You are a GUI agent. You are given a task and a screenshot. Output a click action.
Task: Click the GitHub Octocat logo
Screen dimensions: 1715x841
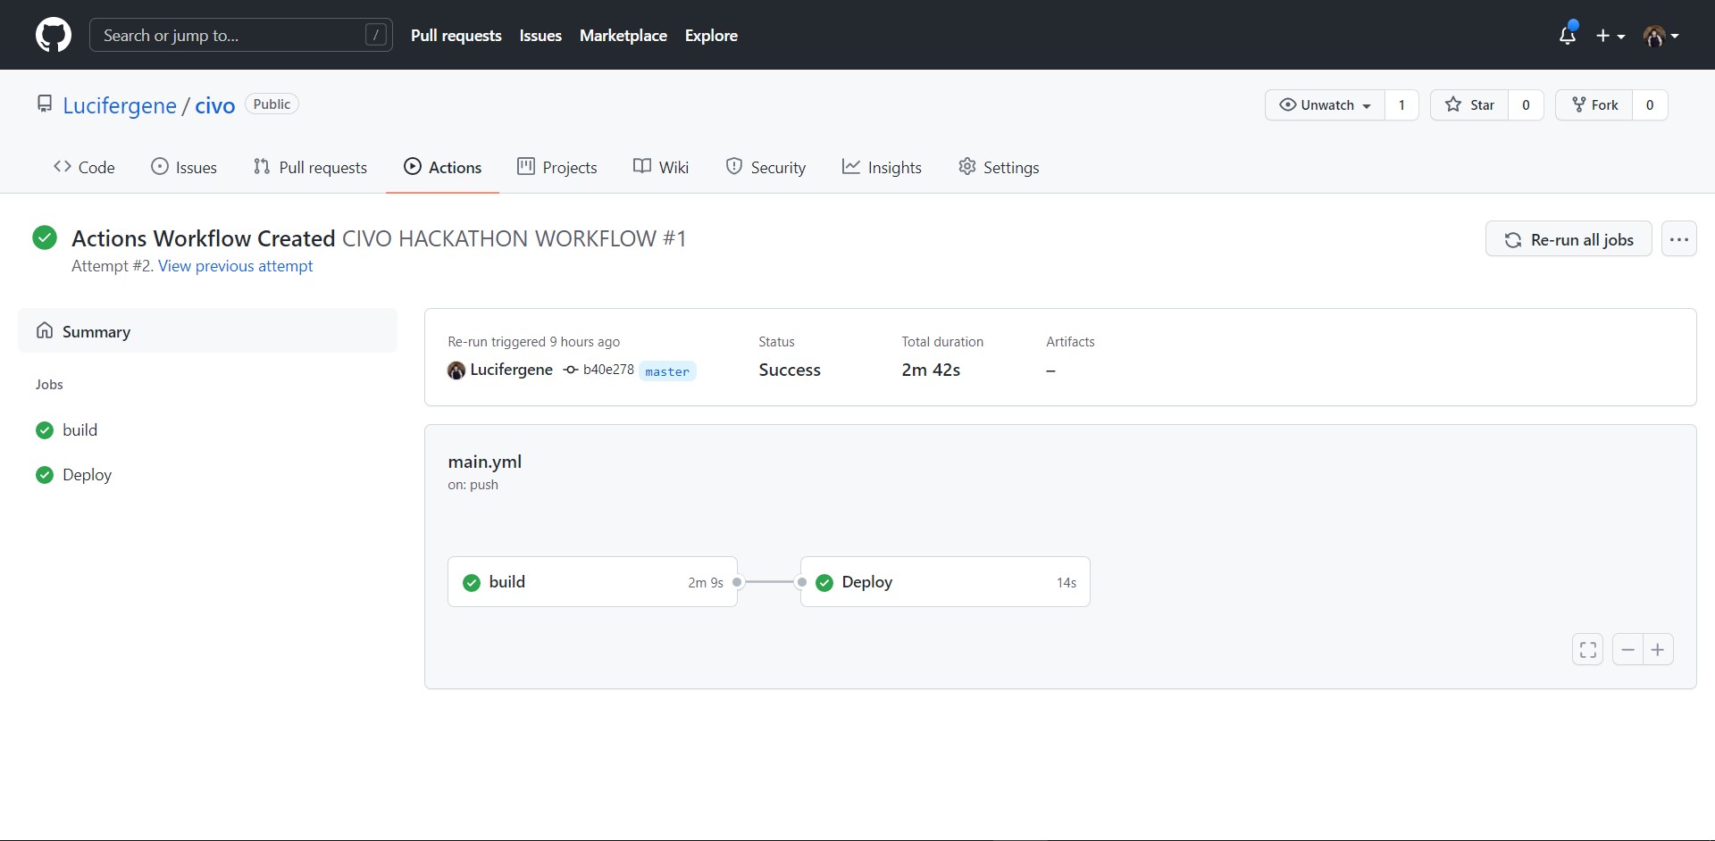tap(54, 35)
